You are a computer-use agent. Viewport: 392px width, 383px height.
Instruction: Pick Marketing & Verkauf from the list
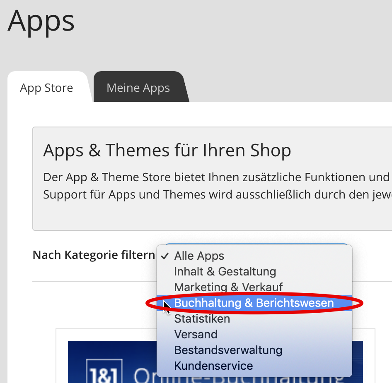(x=254, y=287)
